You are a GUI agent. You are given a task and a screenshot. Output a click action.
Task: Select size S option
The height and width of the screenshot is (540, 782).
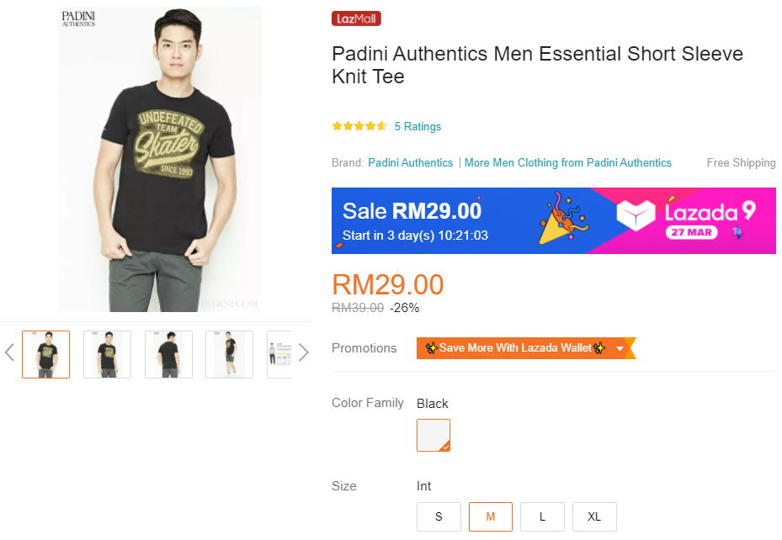pyautogui.click(x=439, y=516)
